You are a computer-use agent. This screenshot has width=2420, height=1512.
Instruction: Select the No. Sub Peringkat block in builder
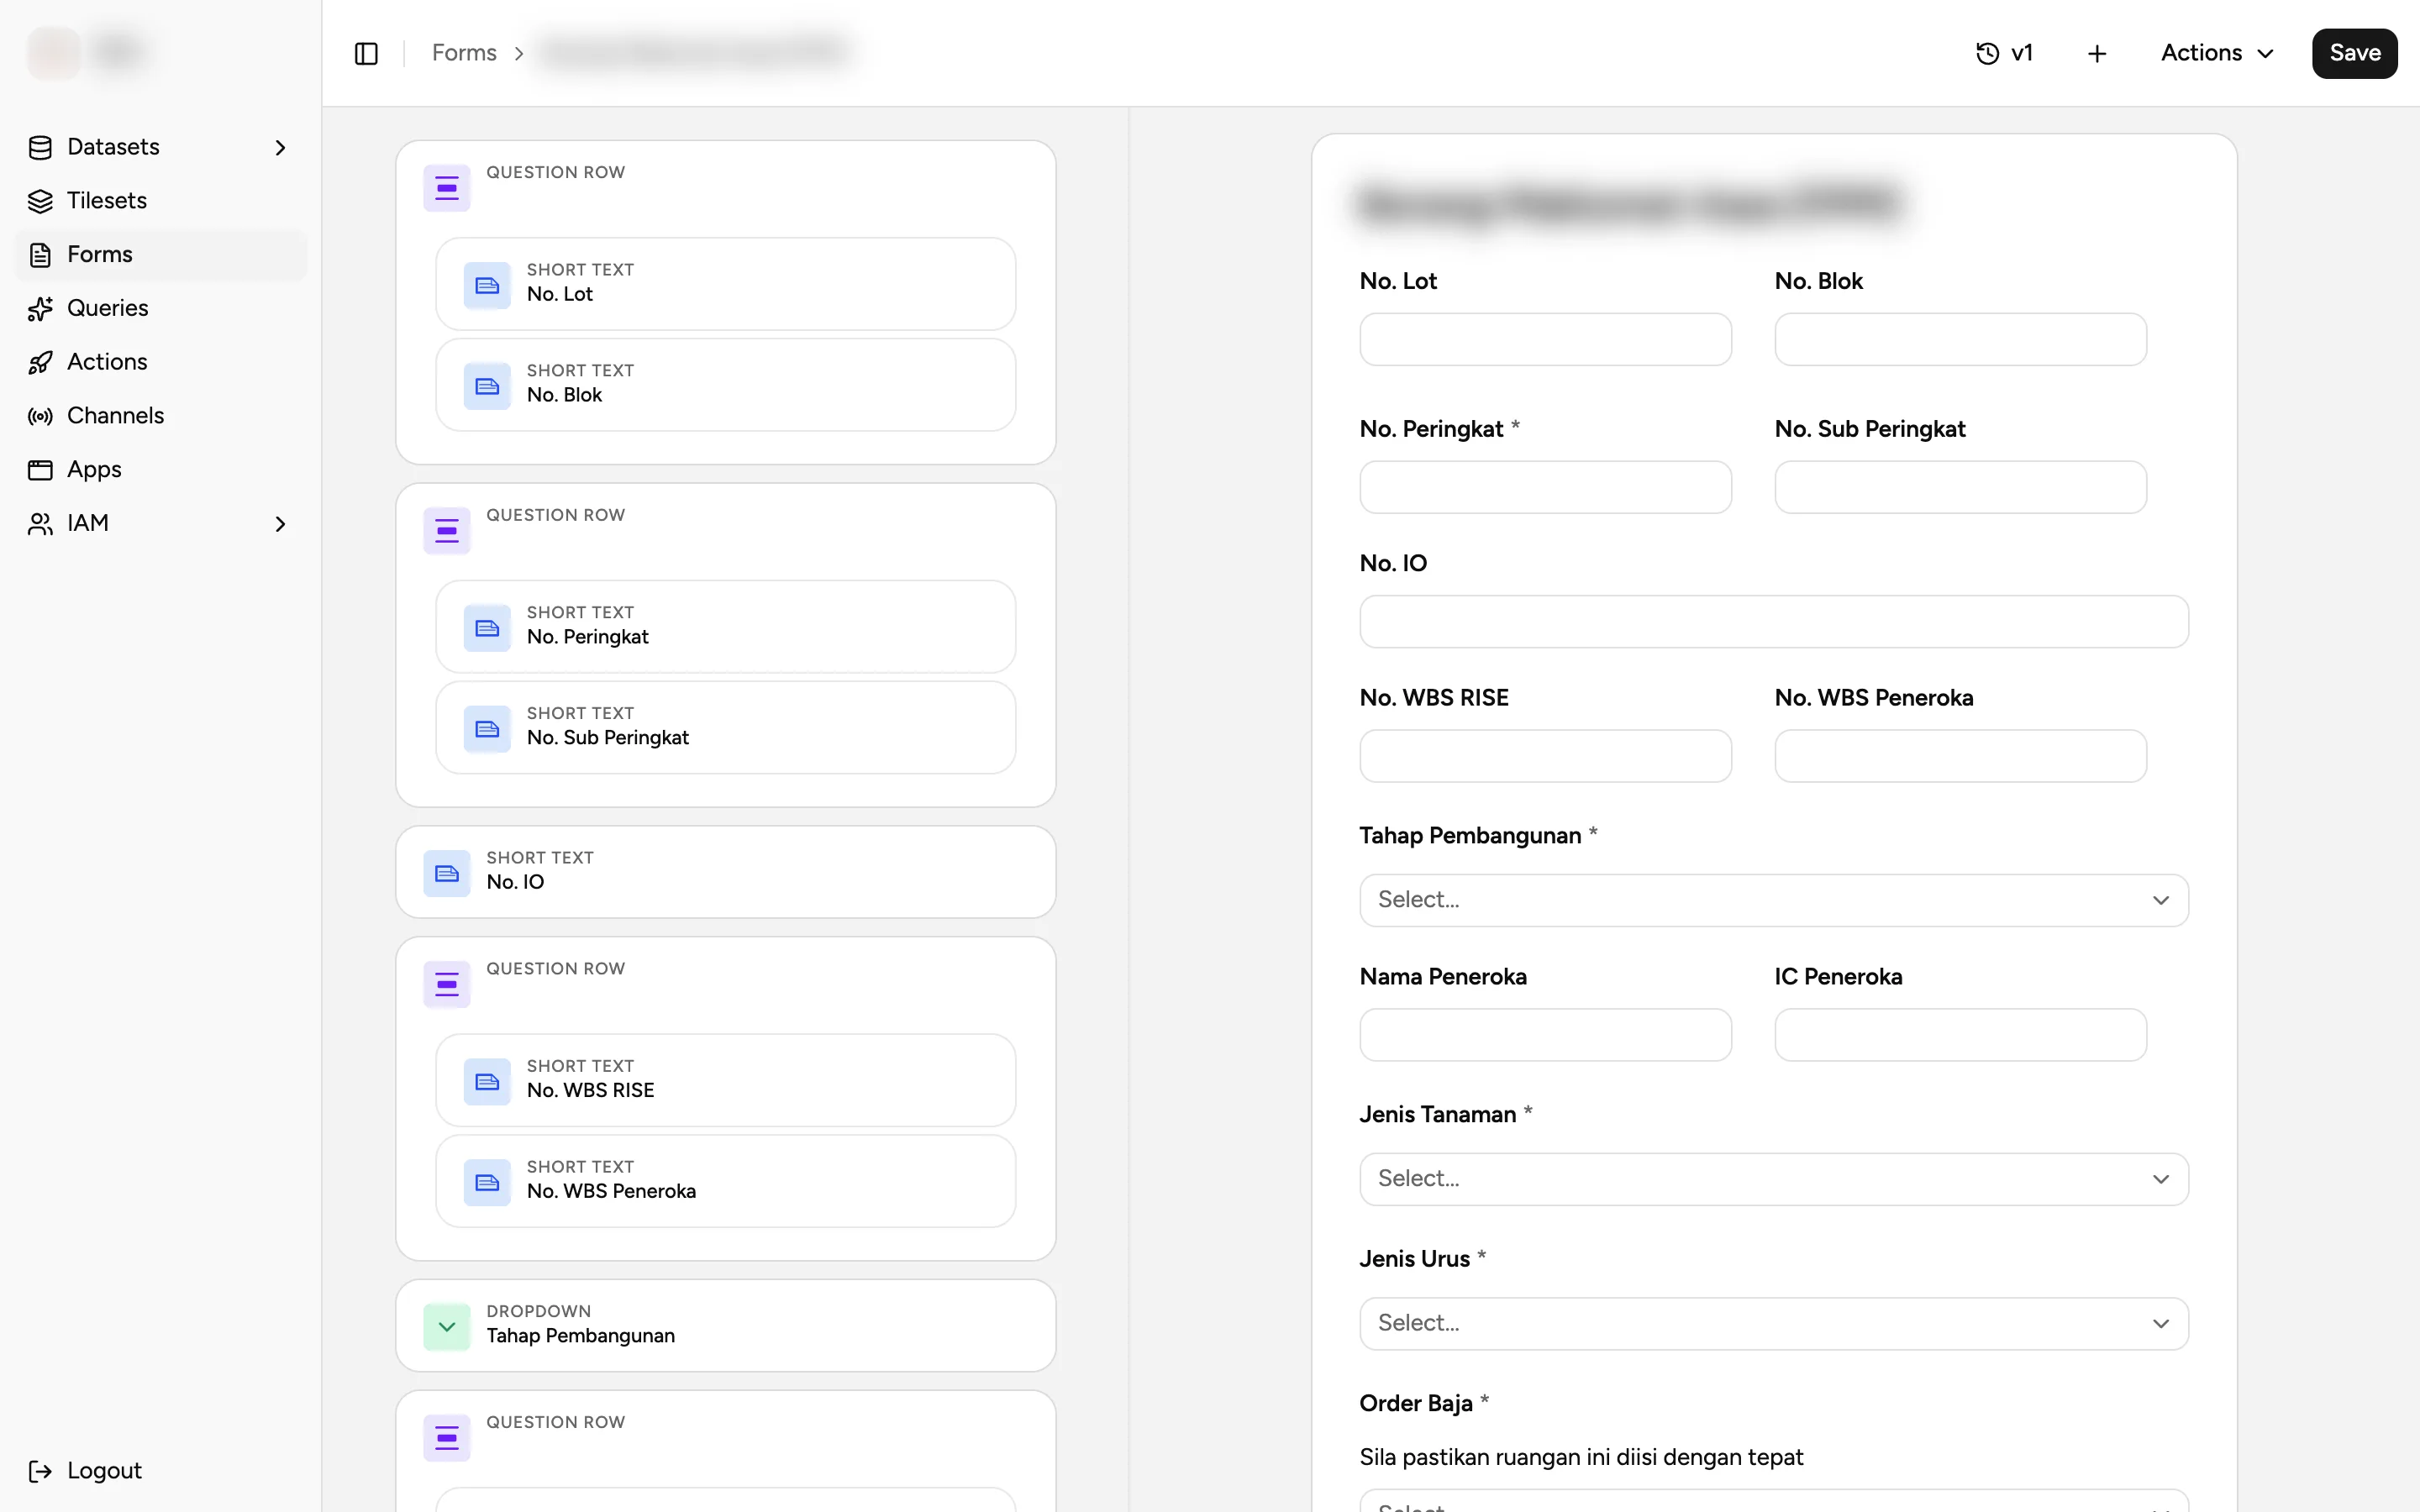click(x=726, y=728)
